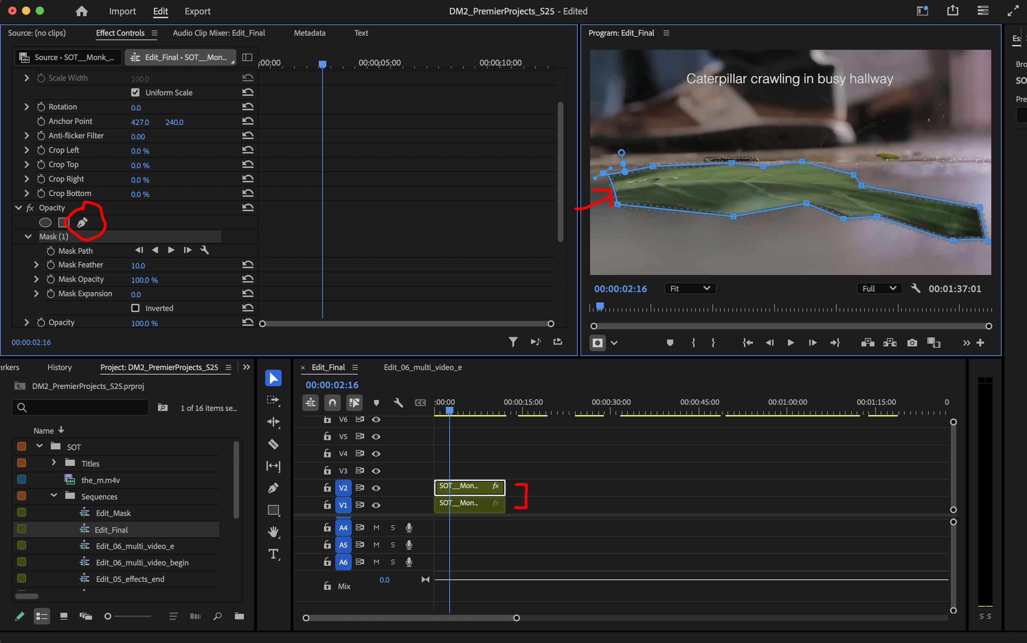Switch to the Audio Clip Mixer tab

(219, 33)
